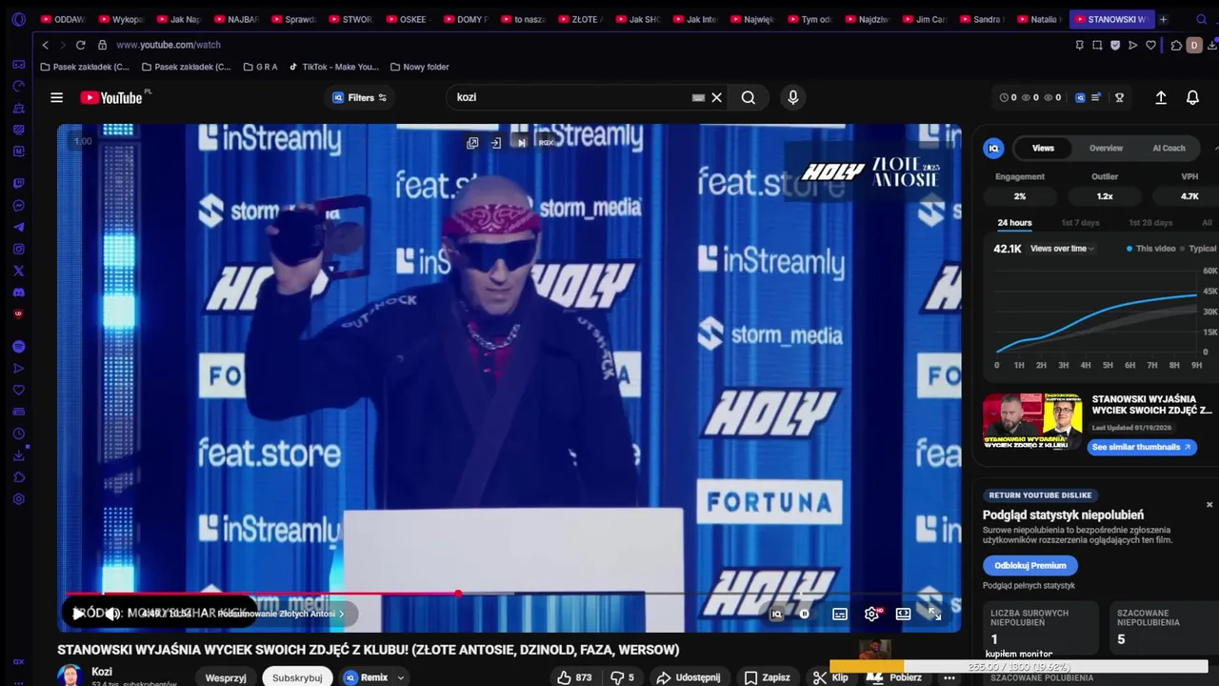Click the vidIQ icon in player controls
Viewport: 1219px width, 686px height.
tap(776, 614)
